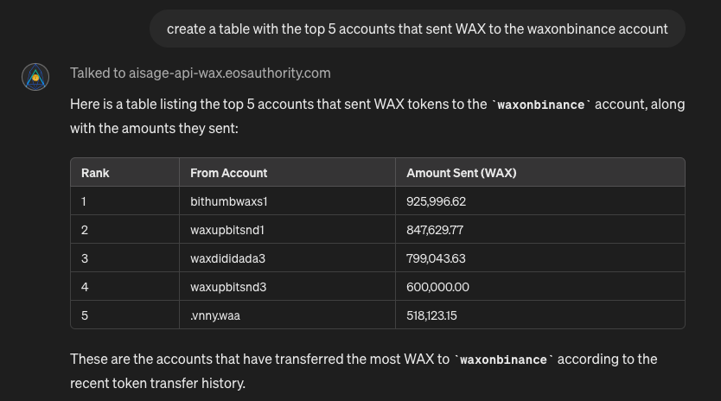Click the 'From Account' column header
Screen dimensions: 721x401
point(229,173)
